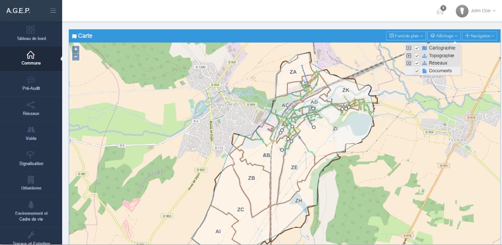Image resolution: width=502 pixels, height=245 pixels.
Task: Click the D 1200 road label
Action: [200, 67]
